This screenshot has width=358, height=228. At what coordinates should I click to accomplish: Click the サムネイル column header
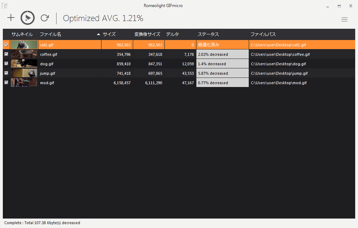coord(22,34)
